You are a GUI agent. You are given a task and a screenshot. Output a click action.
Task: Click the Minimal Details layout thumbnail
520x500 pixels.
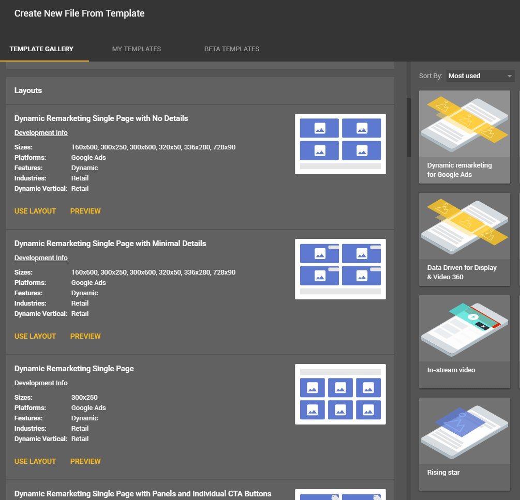pyautogui.click(x=340, y=269)
